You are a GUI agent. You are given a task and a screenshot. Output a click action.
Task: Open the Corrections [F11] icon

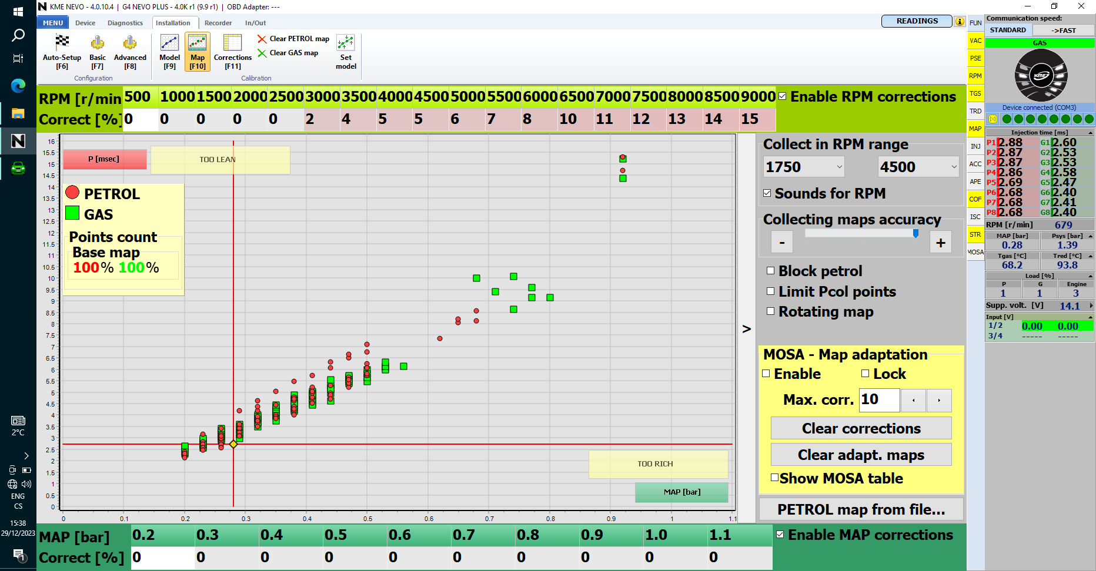coord(232,51)
